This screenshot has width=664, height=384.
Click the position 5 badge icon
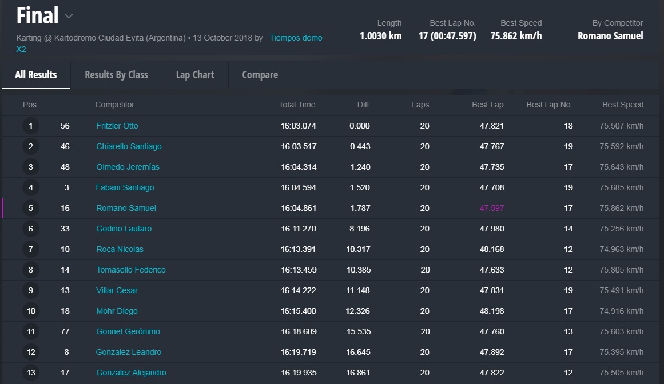(x=31, y=208)
